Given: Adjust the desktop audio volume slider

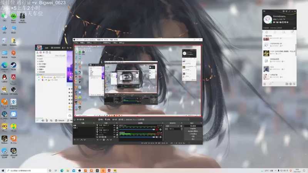Looking at the screenshot, I should [137, 137].
